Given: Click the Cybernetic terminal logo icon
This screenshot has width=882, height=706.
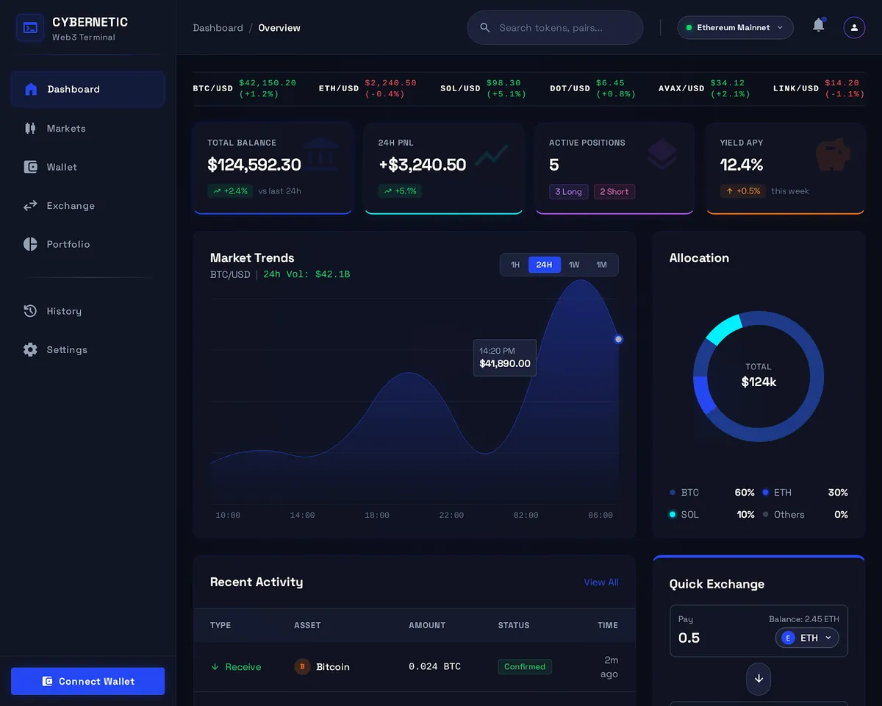Looking at the screenshot, I should pyautogui.click(x=30, y=28).
